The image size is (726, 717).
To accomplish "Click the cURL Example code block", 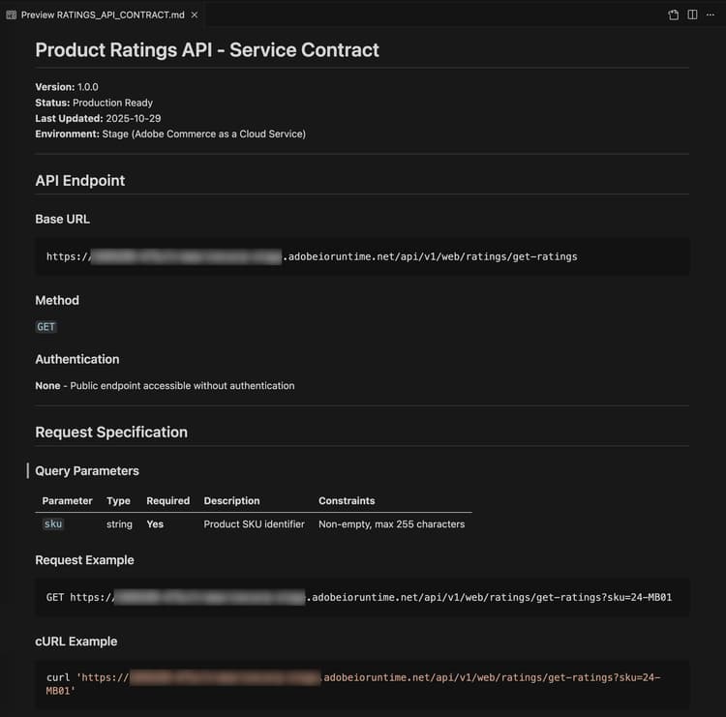I will coord(362,685).
